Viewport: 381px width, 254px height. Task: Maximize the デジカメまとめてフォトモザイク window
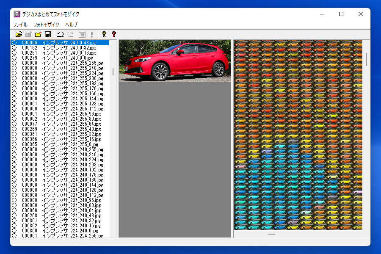pyautogui.click(x=341, y=14)
